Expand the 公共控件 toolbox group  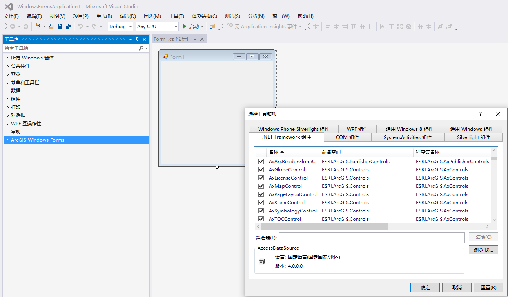(20, 66)
